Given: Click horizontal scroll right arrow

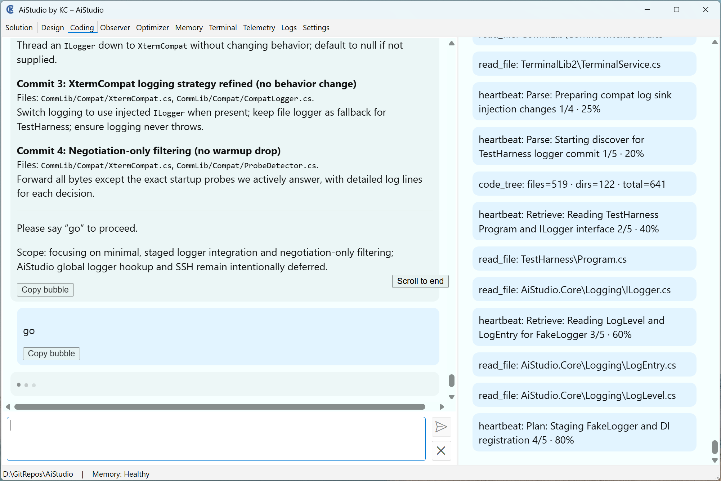Looking at the screenshot, I should [442, 407].
